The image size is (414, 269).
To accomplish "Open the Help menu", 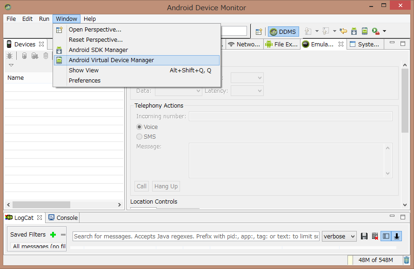I will tap(90, 19).
